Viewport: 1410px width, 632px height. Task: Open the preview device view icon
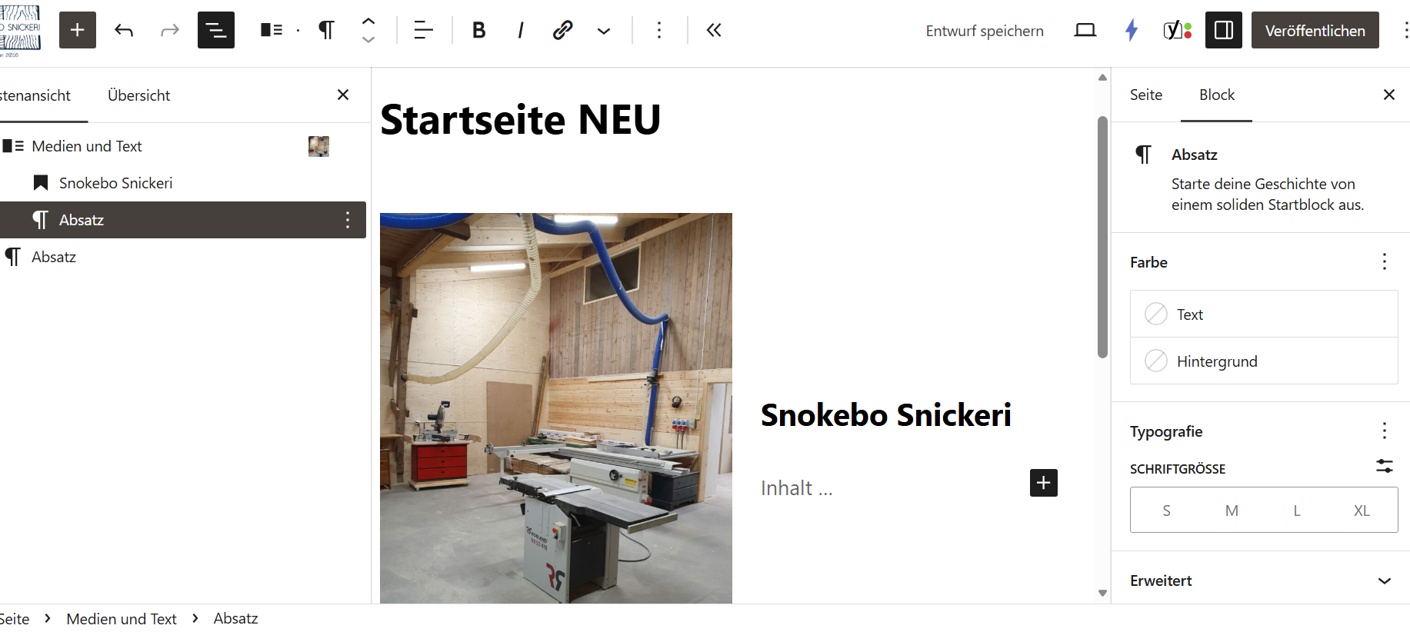tap(1085, 30)
